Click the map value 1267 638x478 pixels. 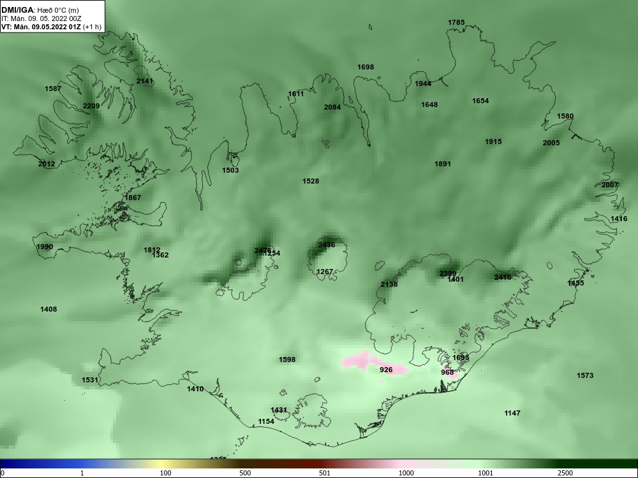(x=325, y=272)
